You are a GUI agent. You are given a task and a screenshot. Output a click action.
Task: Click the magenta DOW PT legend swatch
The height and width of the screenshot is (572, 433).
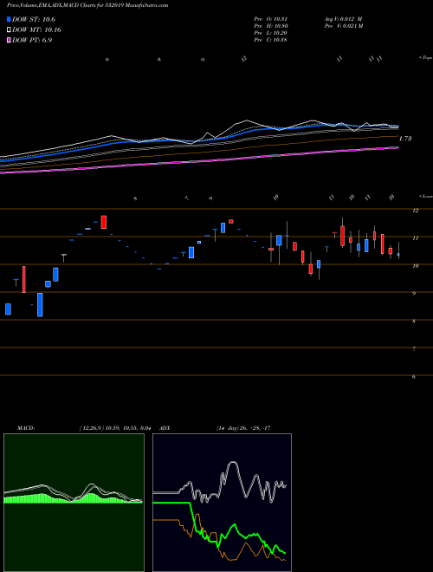pos(10,40)
